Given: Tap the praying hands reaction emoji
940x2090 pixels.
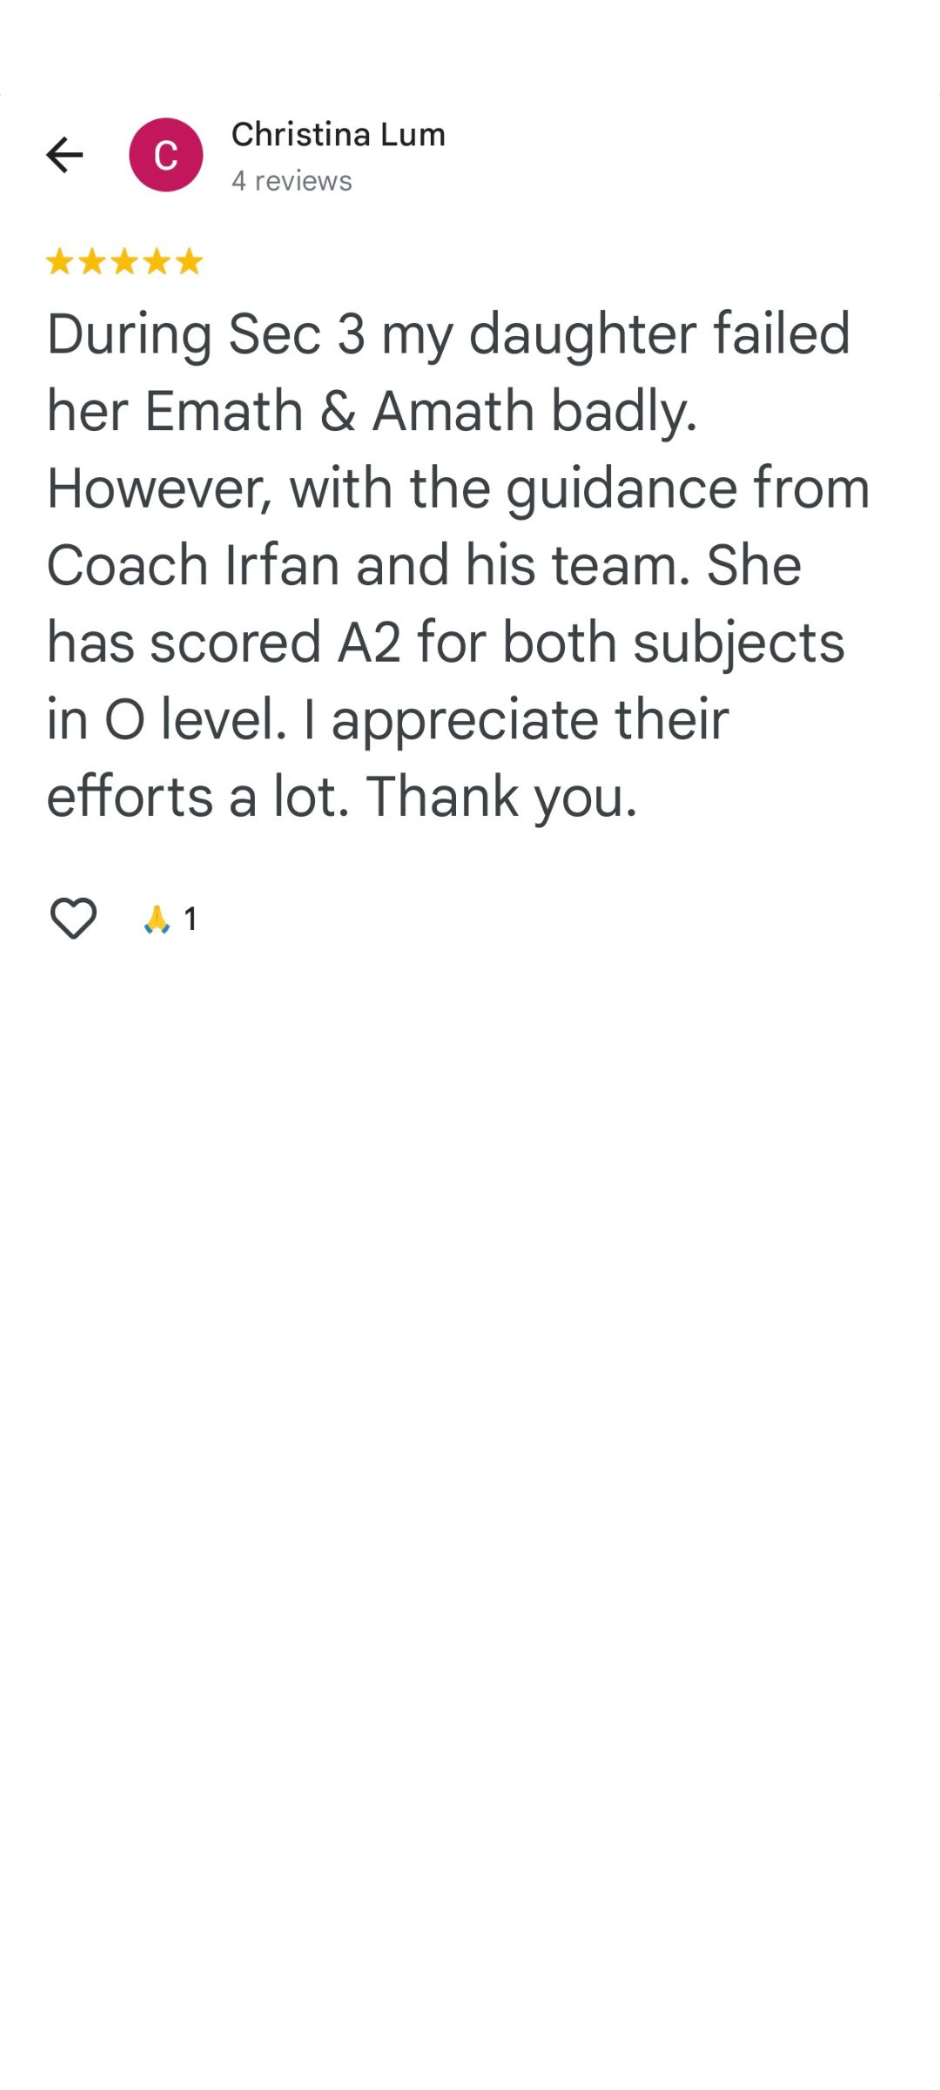Looking at the screenshot, I should point(157,919).
